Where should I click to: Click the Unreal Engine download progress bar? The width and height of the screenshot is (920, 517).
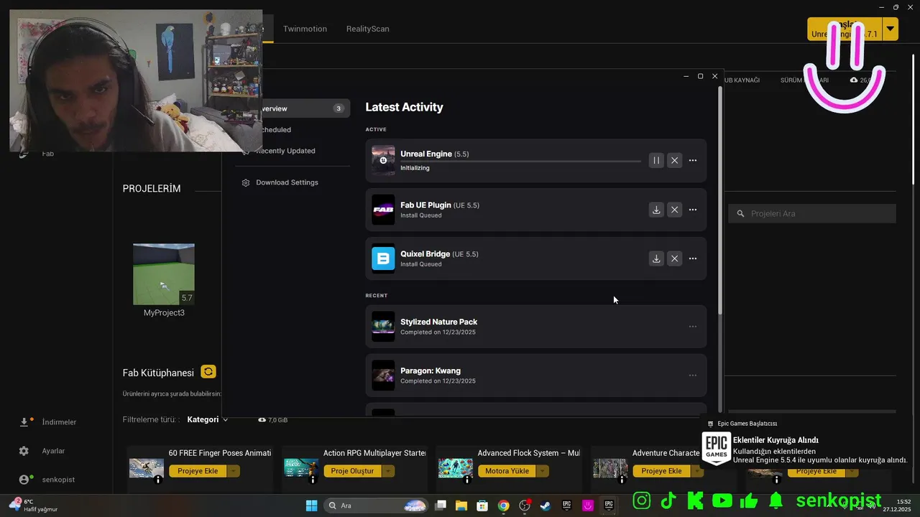pos(520,161)
